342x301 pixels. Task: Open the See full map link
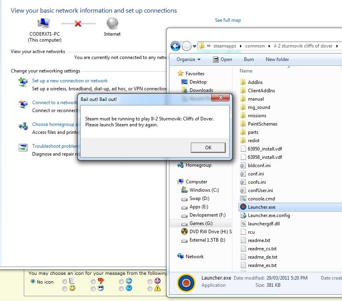(x=228, y=20)
